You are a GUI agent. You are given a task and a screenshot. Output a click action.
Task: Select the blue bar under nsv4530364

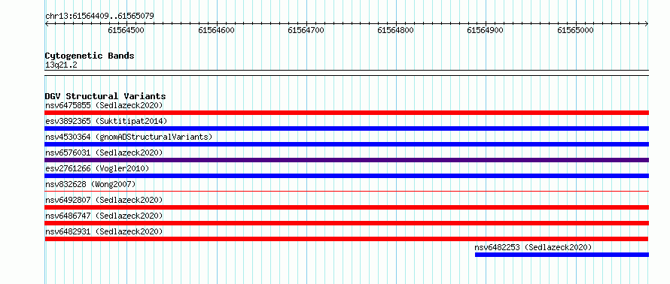click(346, 144)
